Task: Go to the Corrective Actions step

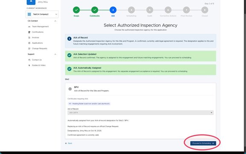Action: point(168,10)
